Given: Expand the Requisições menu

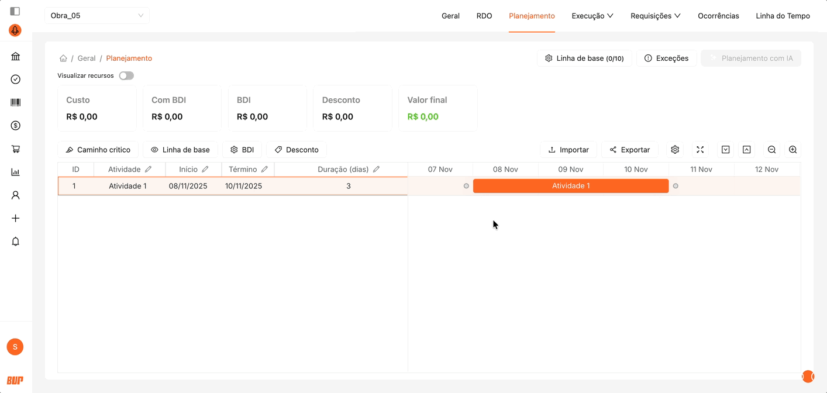Looking at the screenshot, I should coord(655,16).
